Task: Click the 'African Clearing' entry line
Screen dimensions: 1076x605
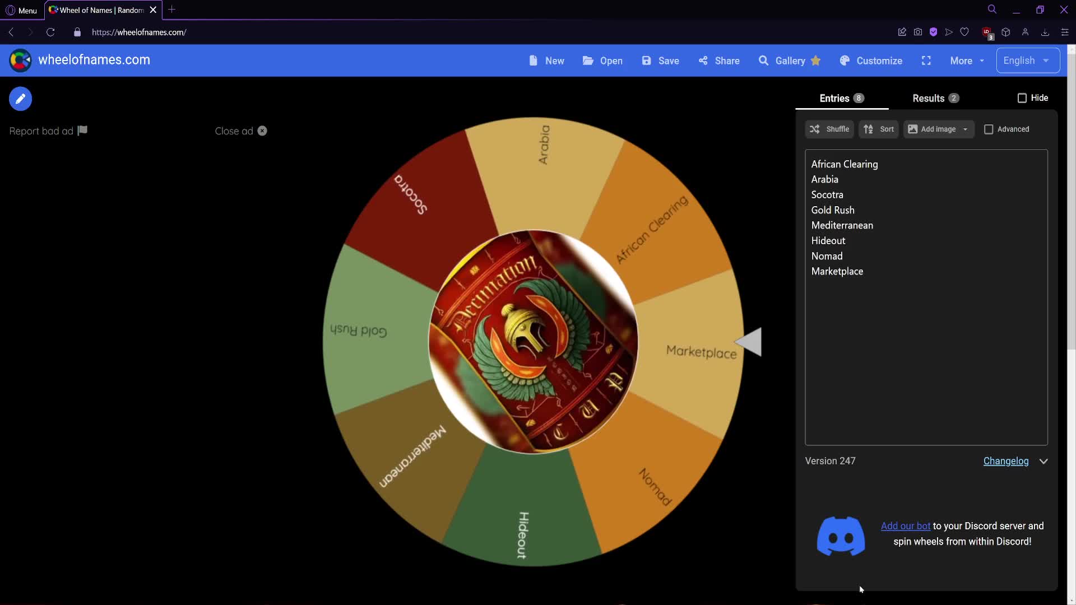Action: pos(845,164)
